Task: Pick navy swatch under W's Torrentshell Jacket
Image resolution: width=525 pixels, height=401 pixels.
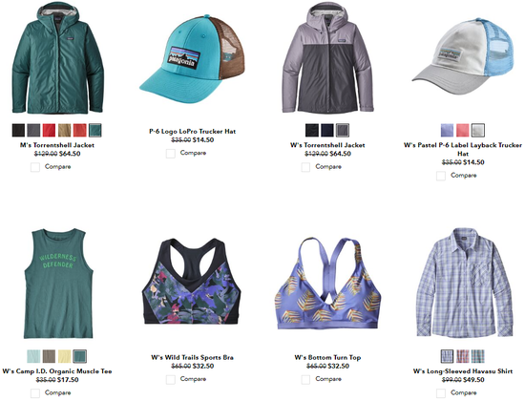Action: click(x=327, y=130)
